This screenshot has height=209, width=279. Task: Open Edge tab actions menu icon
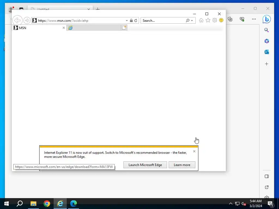pos(21,9)
